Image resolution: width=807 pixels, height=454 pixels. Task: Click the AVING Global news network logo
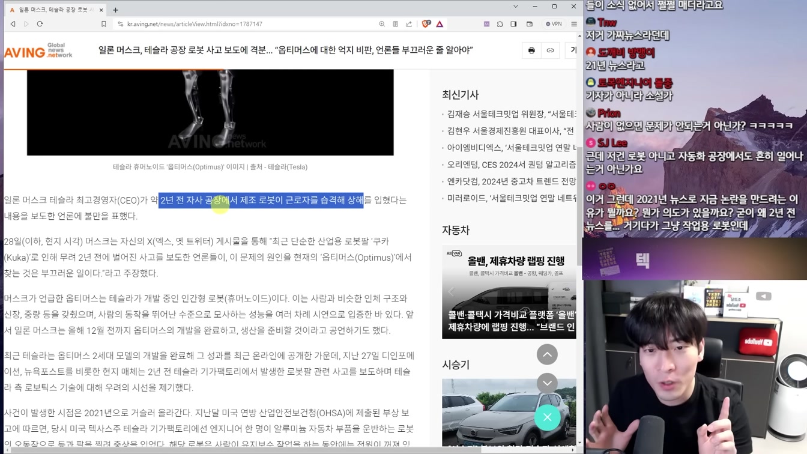(38, 50)
